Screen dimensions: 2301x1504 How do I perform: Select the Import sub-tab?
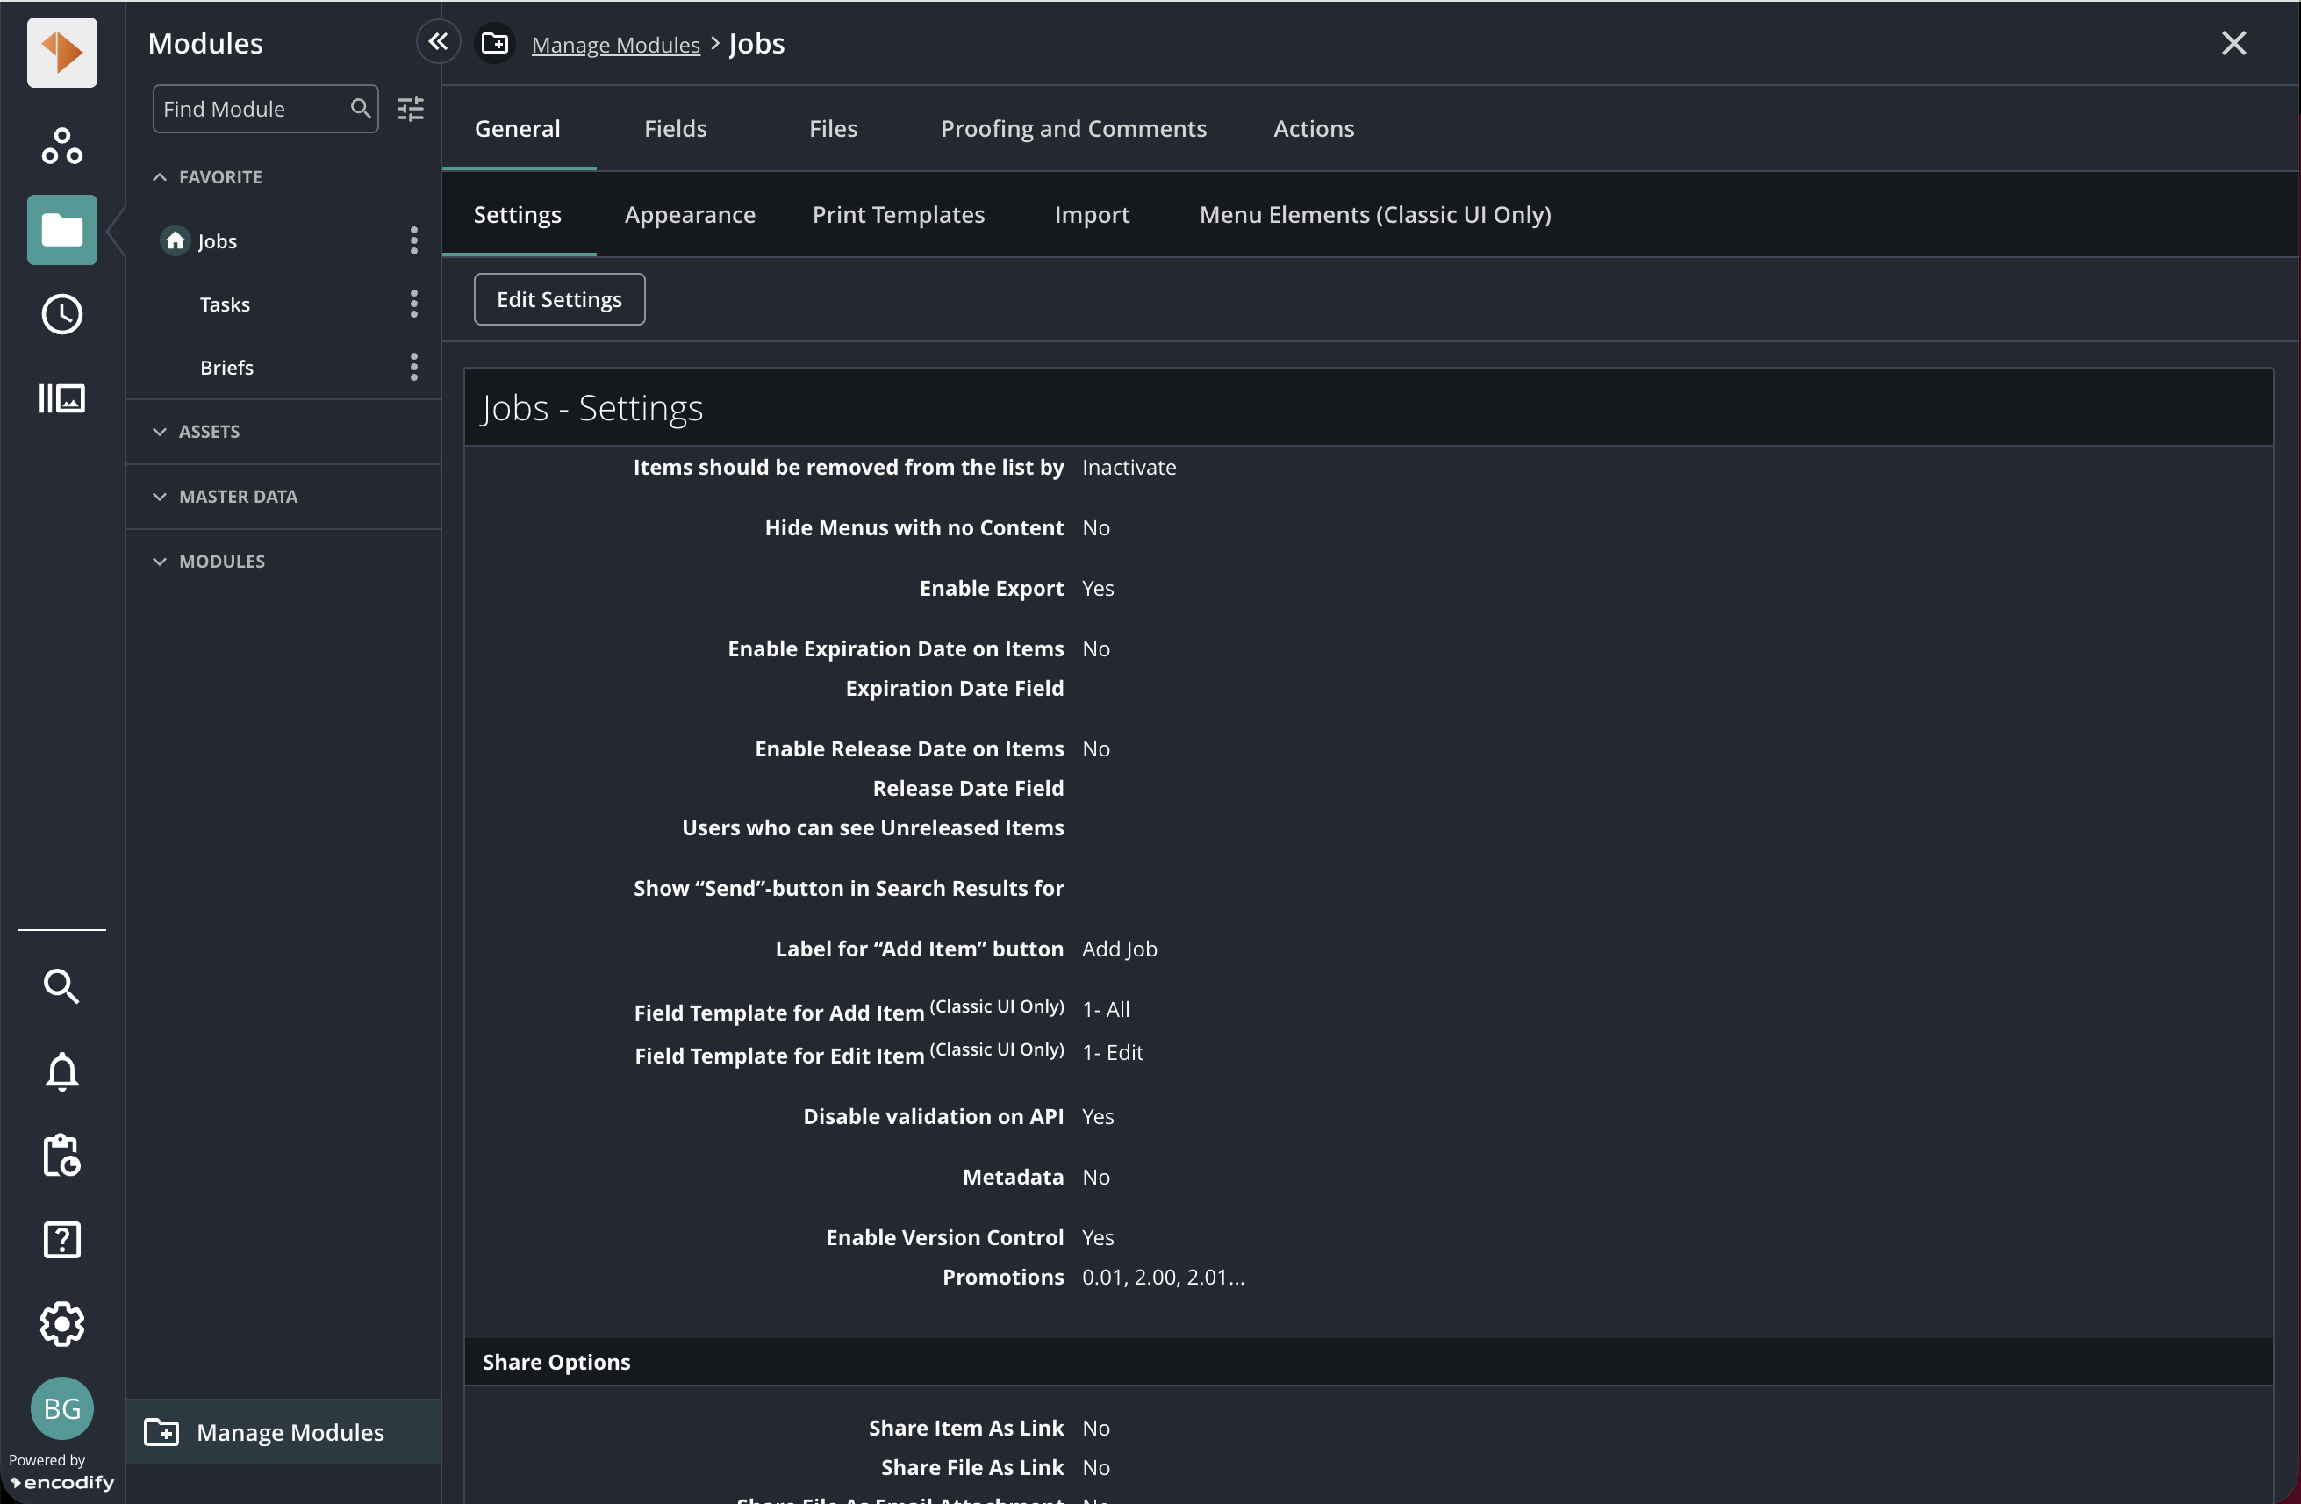(1092, 215)
